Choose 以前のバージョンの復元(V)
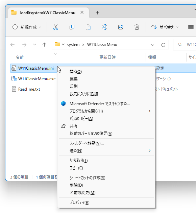 pos(106,134)
